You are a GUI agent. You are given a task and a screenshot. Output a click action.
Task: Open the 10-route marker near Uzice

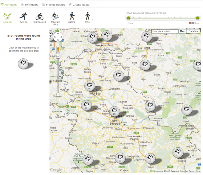88,160
